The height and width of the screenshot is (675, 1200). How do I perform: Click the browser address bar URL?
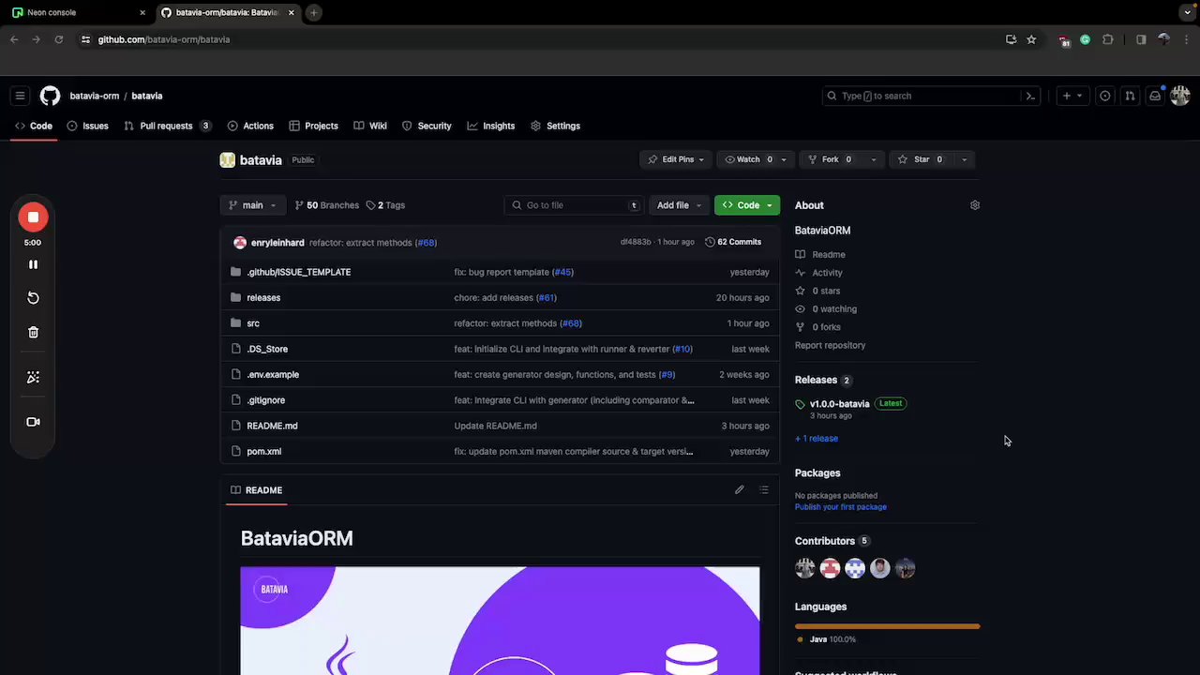pos(164,39)
